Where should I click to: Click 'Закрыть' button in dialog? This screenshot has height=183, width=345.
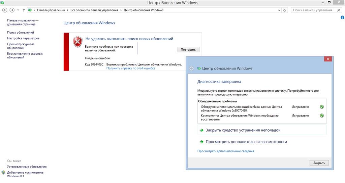(x=319, y=163)
